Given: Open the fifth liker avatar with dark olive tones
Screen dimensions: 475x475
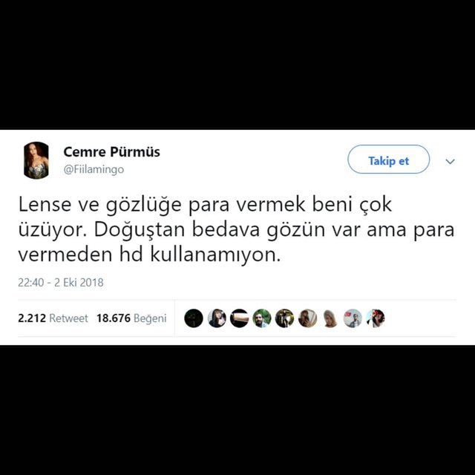Looking at the screenshot, I should point(284,318).
